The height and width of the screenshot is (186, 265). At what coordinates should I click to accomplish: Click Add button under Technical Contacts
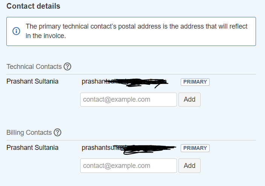(189, 100)
